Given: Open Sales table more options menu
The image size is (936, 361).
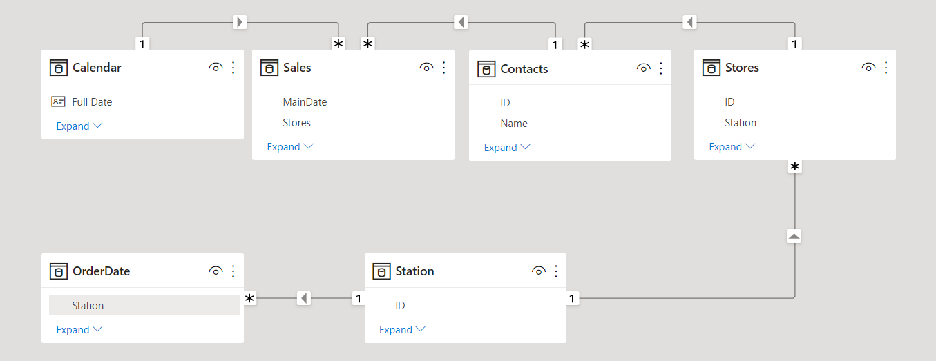Looking at the screenshot, I should (443, 68).
